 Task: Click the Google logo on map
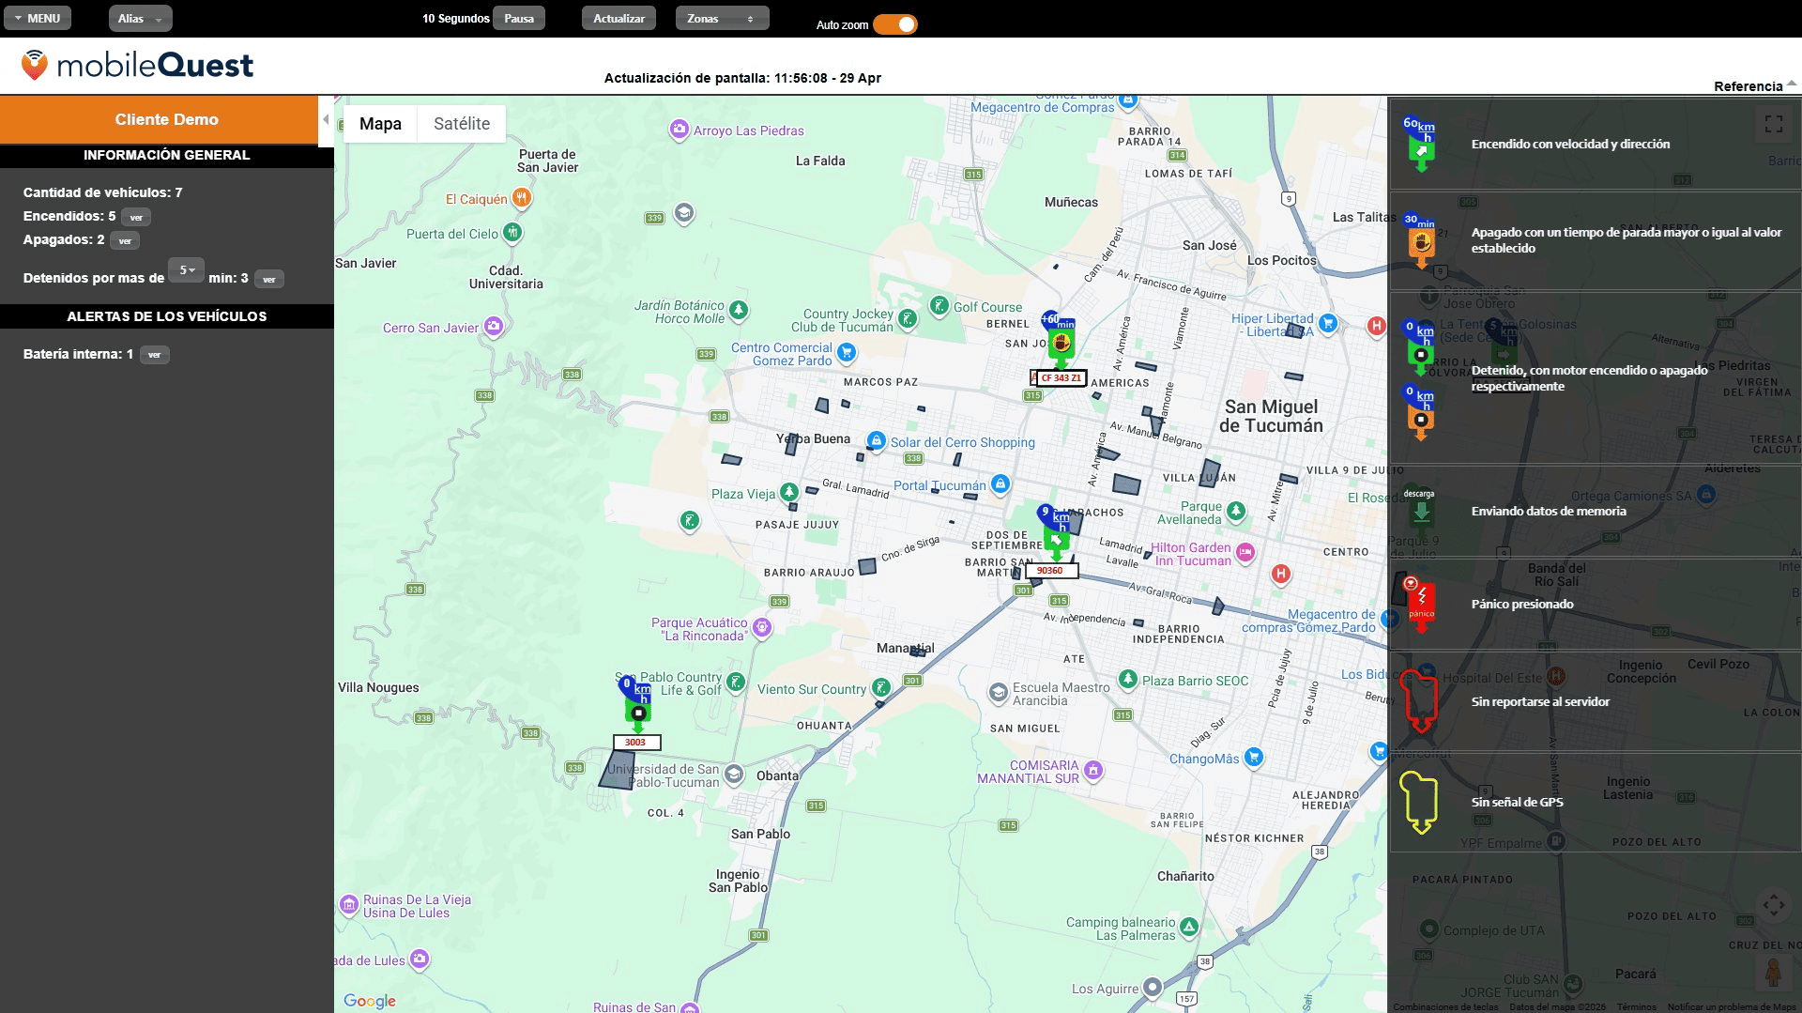pos(369,1001)
